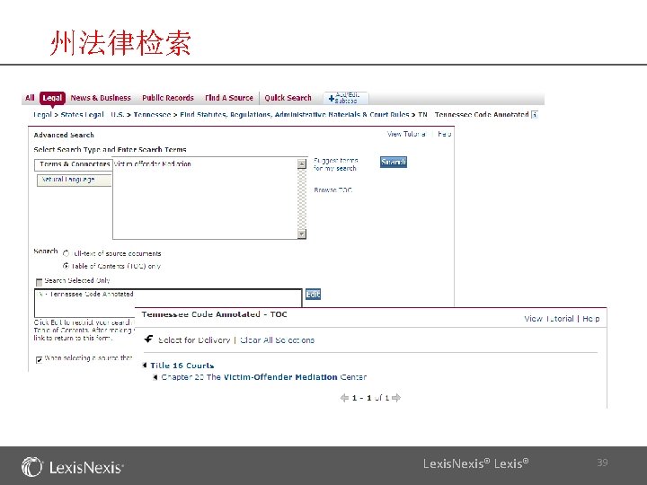Select the Legal tab
Viewport: 647px width, 485px height.
[52, 98]
